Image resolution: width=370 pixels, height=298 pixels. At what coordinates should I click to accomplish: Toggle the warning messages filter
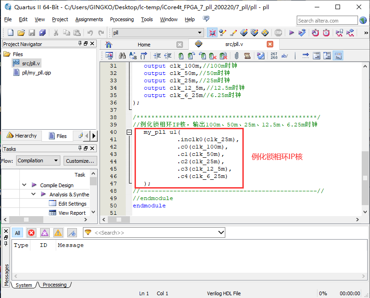click(x=58, y=233)
